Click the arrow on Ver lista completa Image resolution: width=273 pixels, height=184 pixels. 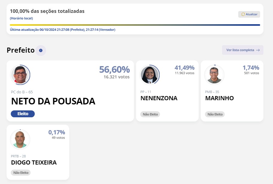pos(258,50)
